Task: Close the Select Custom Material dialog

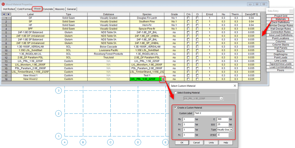Action: [x=234, y=86]
